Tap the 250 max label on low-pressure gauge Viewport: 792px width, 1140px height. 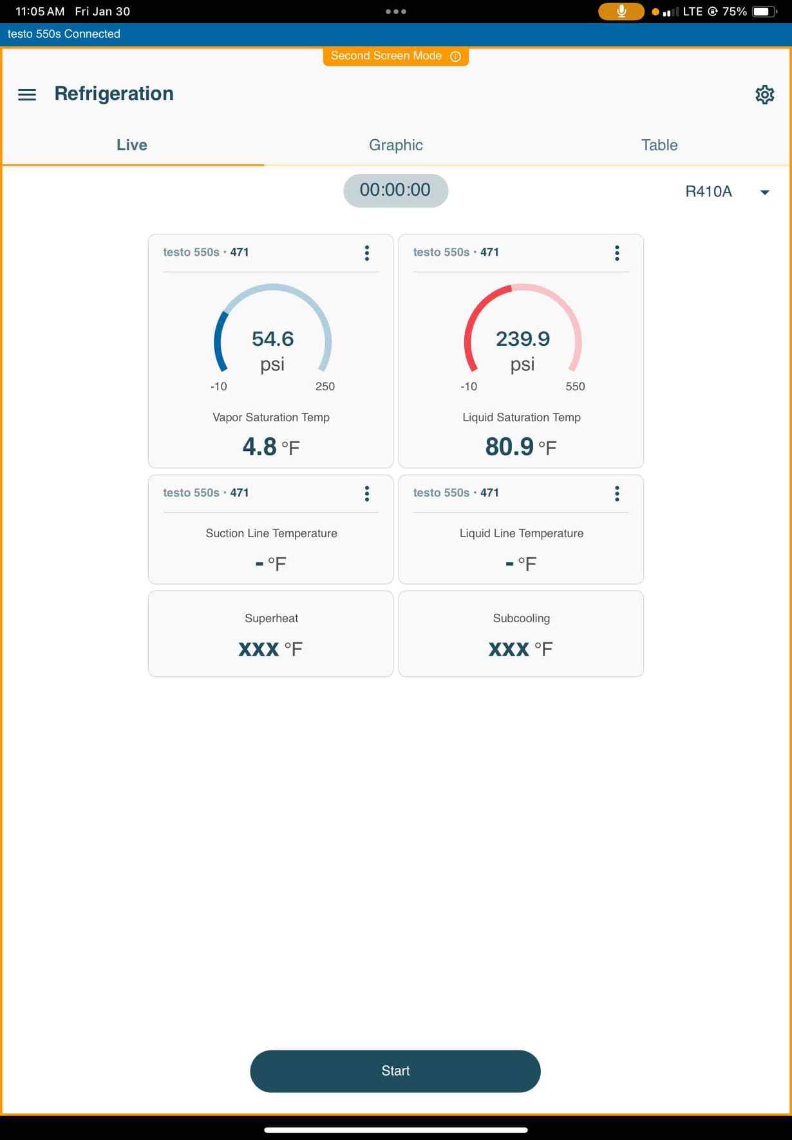(x=325, y=386)
